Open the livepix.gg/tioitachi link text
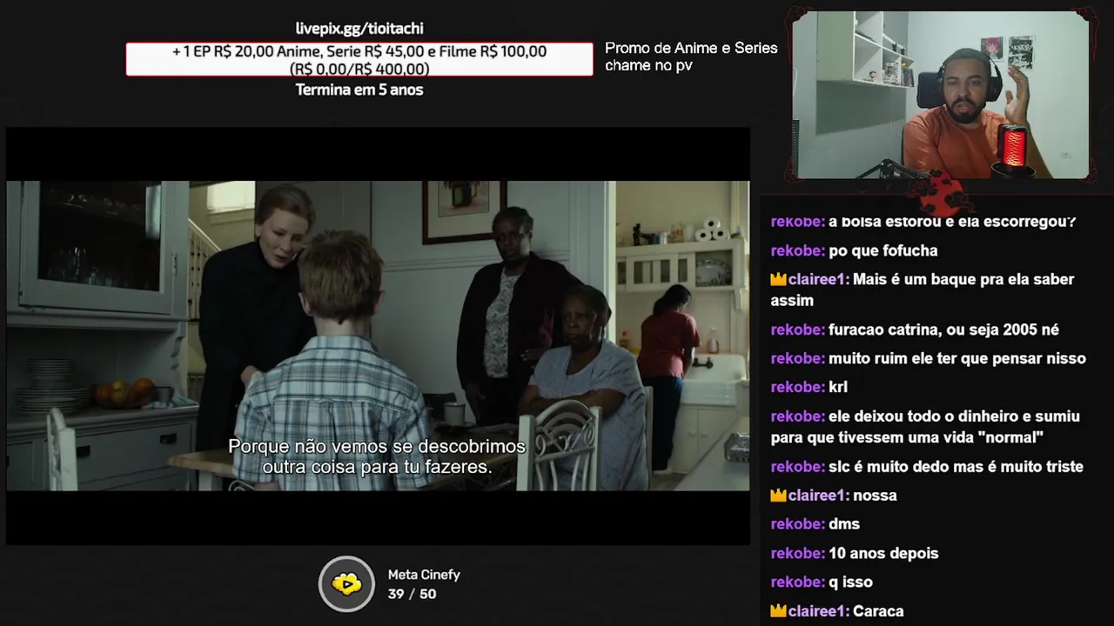The image size is (1114, 626). click(x=359, y=29)
